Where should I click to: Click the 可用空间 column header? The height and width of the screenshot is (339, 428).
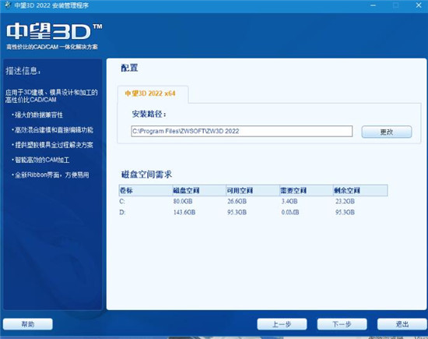click(x=252, y=190)
